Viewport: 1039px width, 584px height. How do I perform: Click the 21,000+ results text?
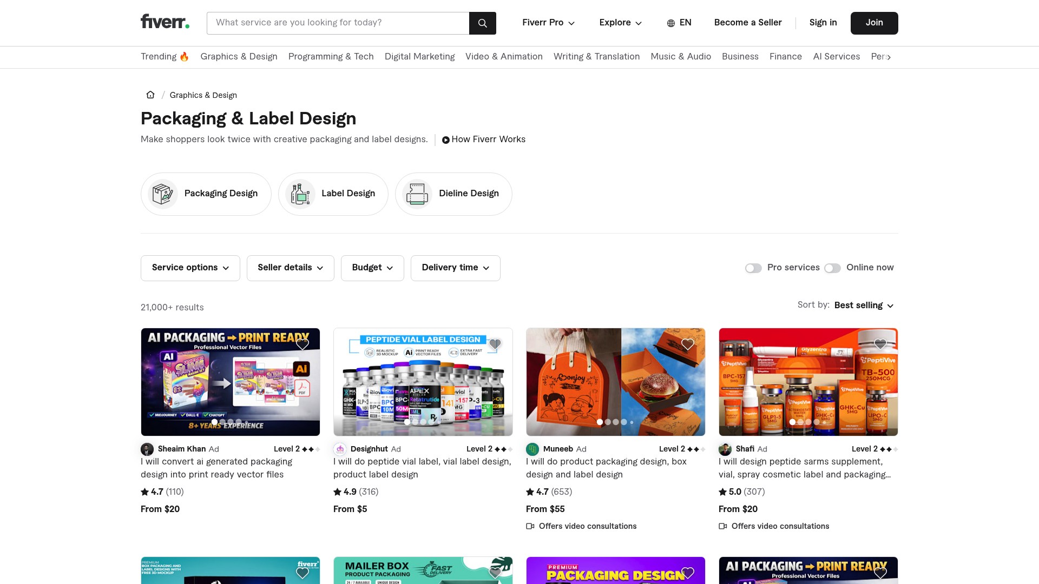coord(172,308)
